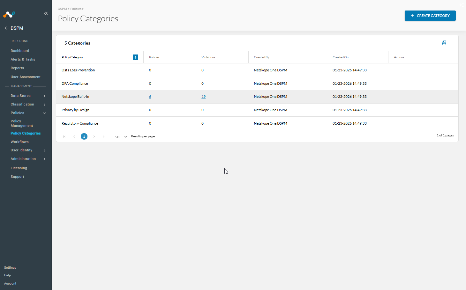The image size is (466, 290).
Task: Select the DPA Compliance category name
Action: [x=75, y=83]
